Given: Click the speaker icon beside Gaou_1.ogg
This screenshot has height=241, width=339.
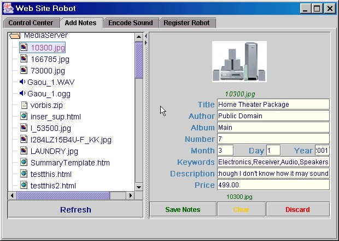Looking at the screenshot, I should click(x=22, y=93).
